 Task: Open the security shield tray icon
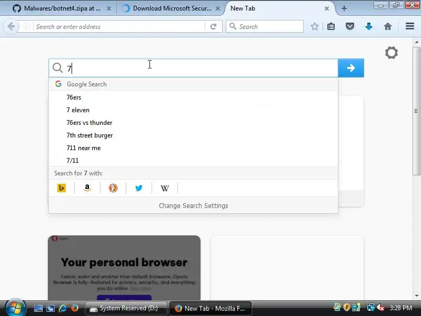click(x=347, y=308)
